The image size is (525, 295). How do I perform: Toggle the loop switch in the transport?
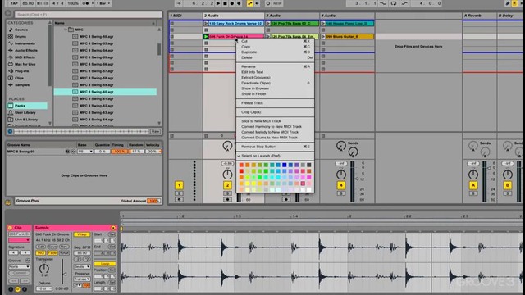[394, 3]
